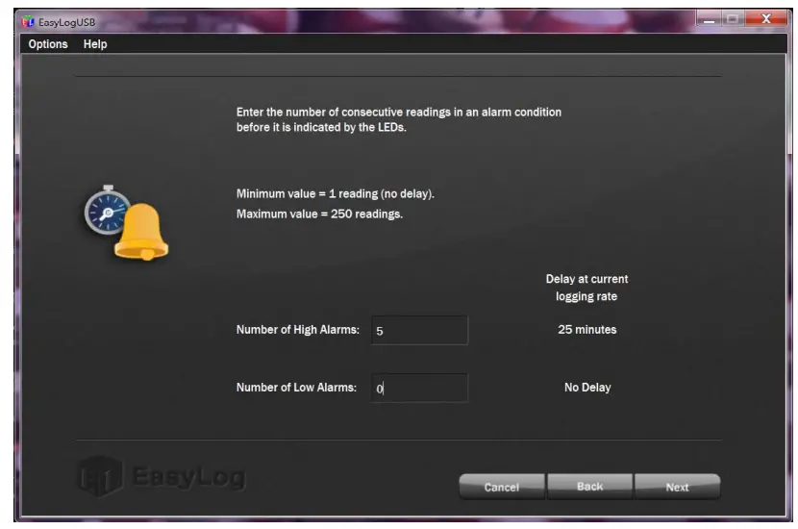The height and width of the screenshot is (529, 798).
Task: Click the Next button
Action: coord(678,487)
